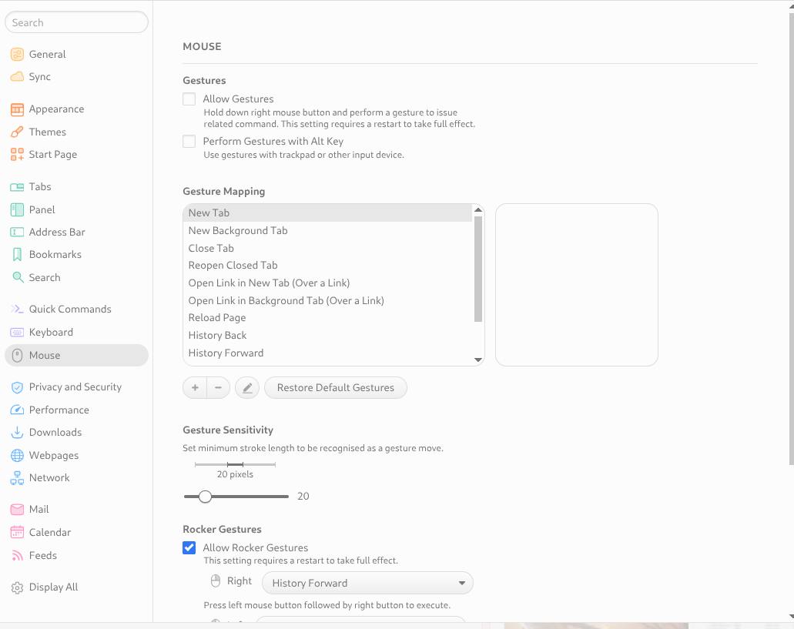Select the Calendar icon in sidebar
Image resolution: width=794 pixels, height=629 pixels.
coord(17,532)
